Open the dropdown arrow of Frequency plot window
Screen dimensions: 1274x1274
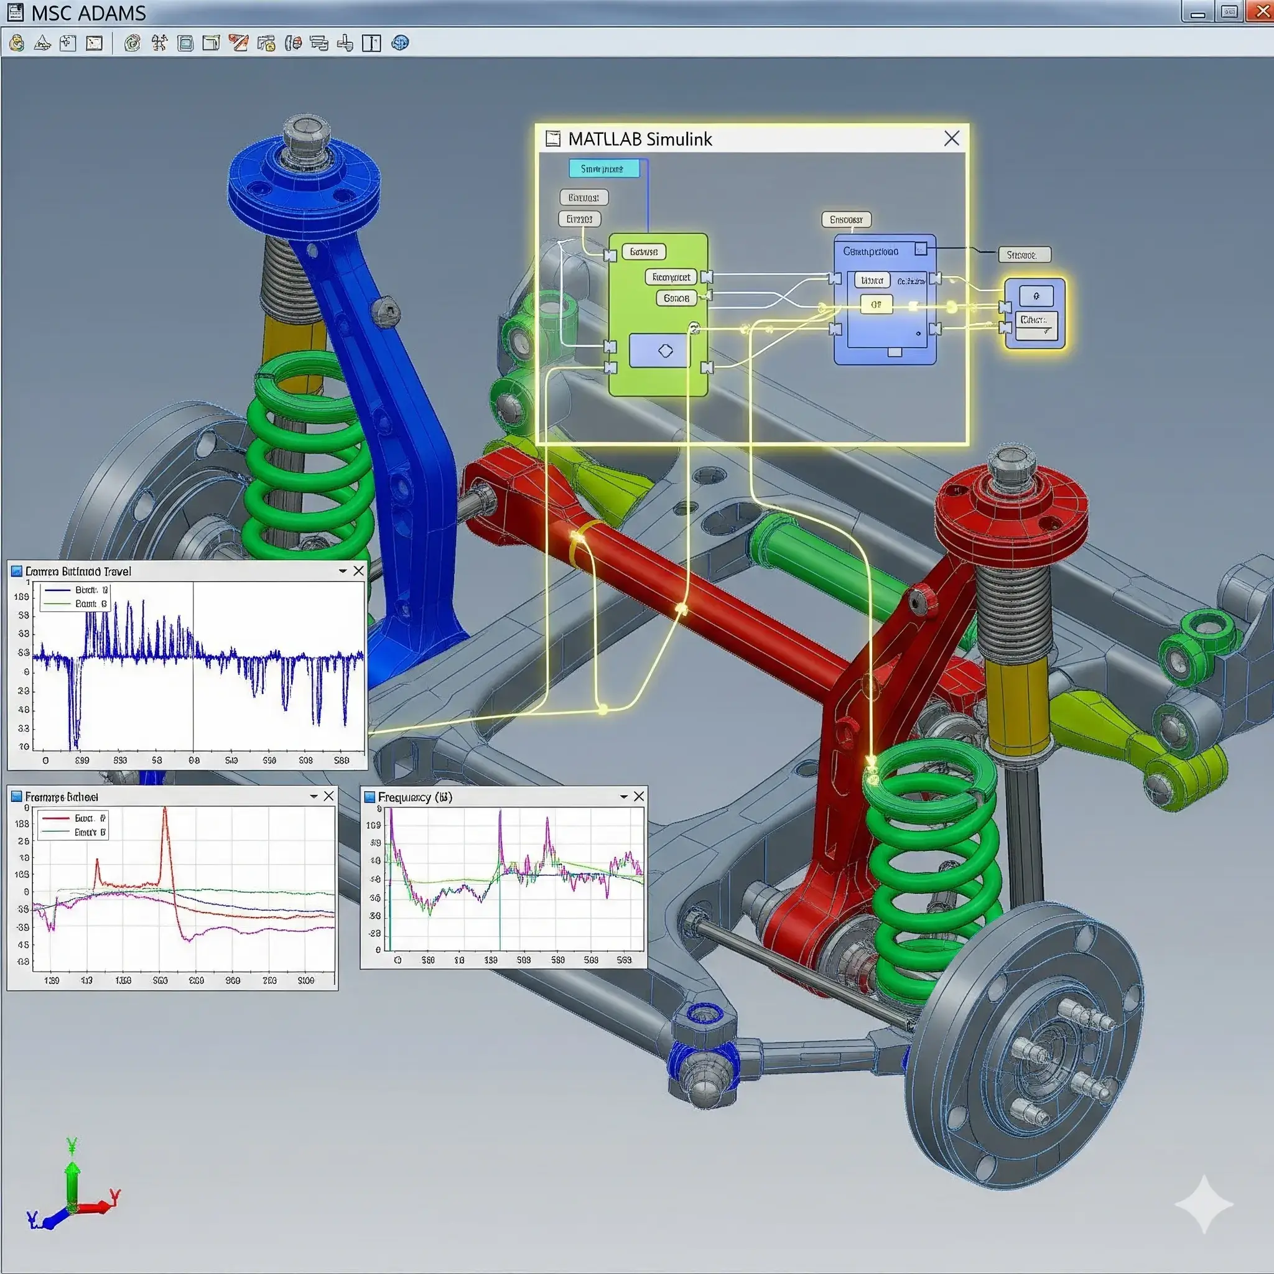coord(624,797)
